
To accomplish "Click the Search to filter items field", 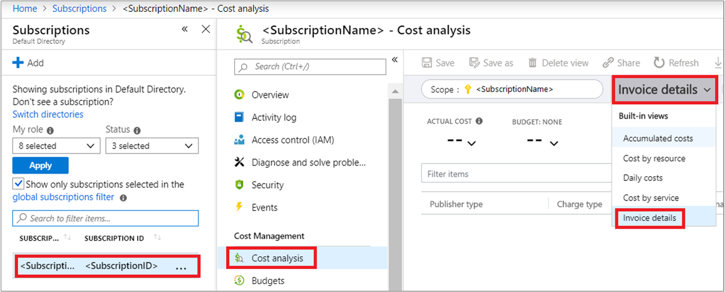I will 105,218.
